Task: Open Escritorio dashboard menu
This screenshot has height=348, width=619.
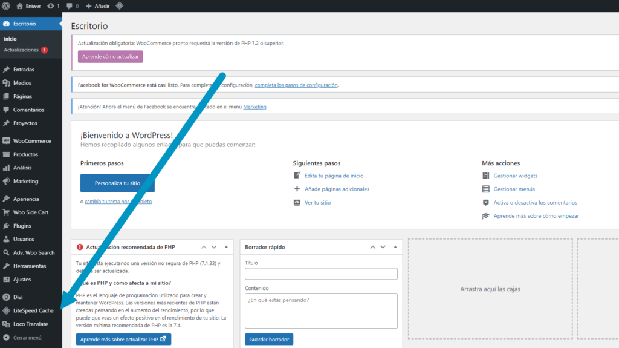Action: click(x=31, y=24)
